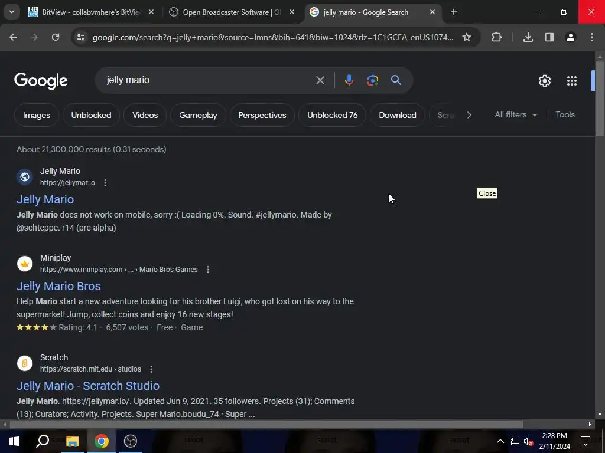Switch to the Open Broadcaster Software tab
Screen dimensions: 605x453
pyautogui.click(x=232, y=12)
